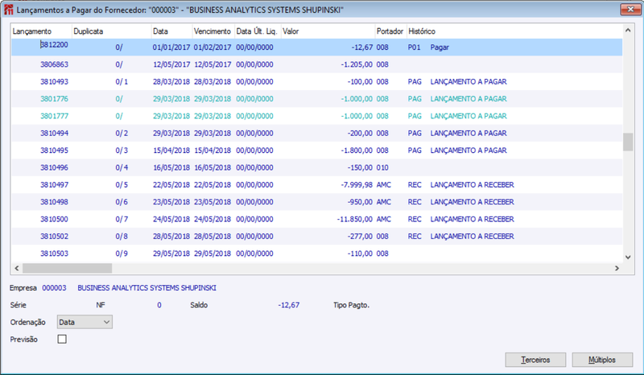Click the Múltiplos button

[x=602, y=360]
